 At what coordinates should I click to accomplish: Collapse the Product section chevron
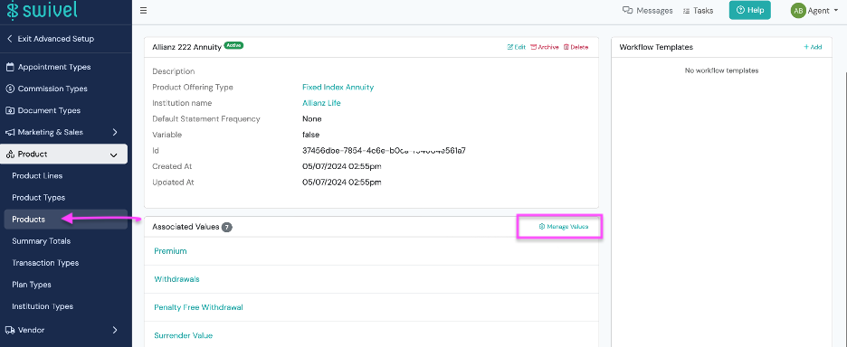[x=114, y=155]
